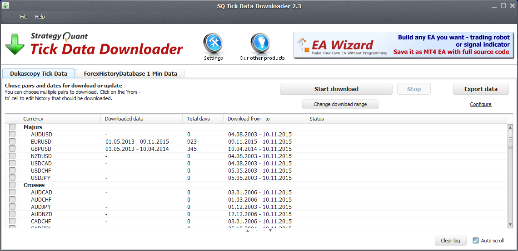Select the Majors group row label
This screenshot has width=518, height=251.
click(x=33, y=127)
